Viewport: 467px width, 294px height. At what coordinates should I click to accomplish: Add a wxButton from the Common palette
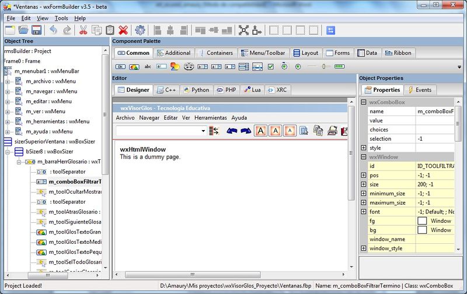pyautogui.click(x=121, y=66)
